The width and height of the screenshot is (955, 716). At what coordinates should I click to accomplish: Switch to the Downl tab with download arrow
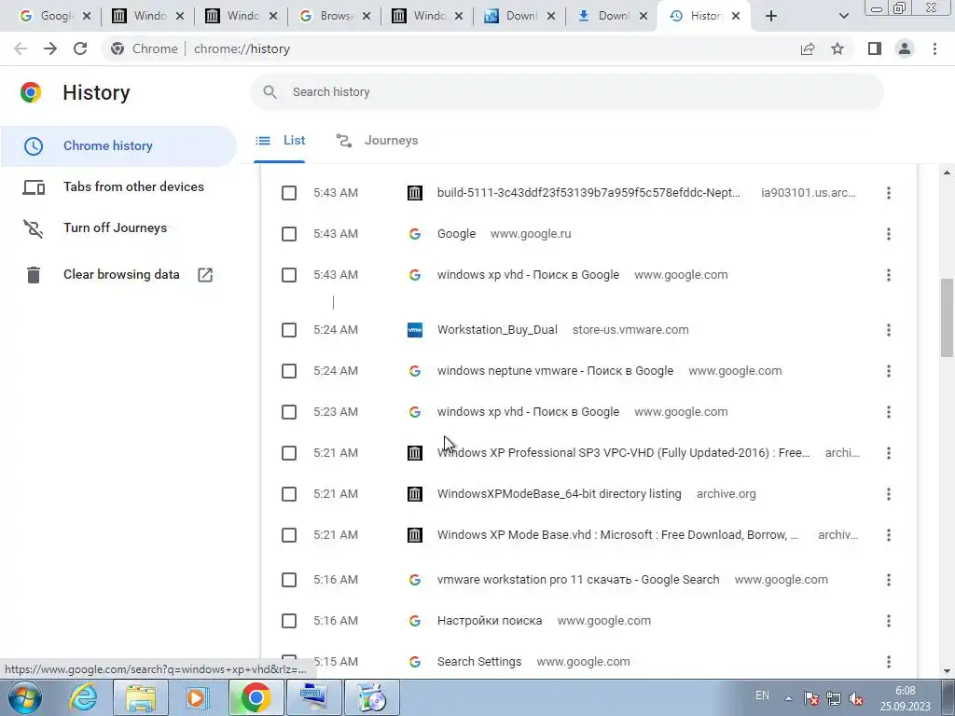[x=612, y=16]
